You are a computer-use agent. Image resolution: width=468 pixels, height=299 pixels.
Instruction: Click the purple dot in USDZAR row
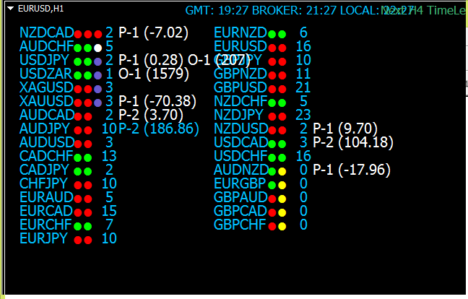(98, 76)
